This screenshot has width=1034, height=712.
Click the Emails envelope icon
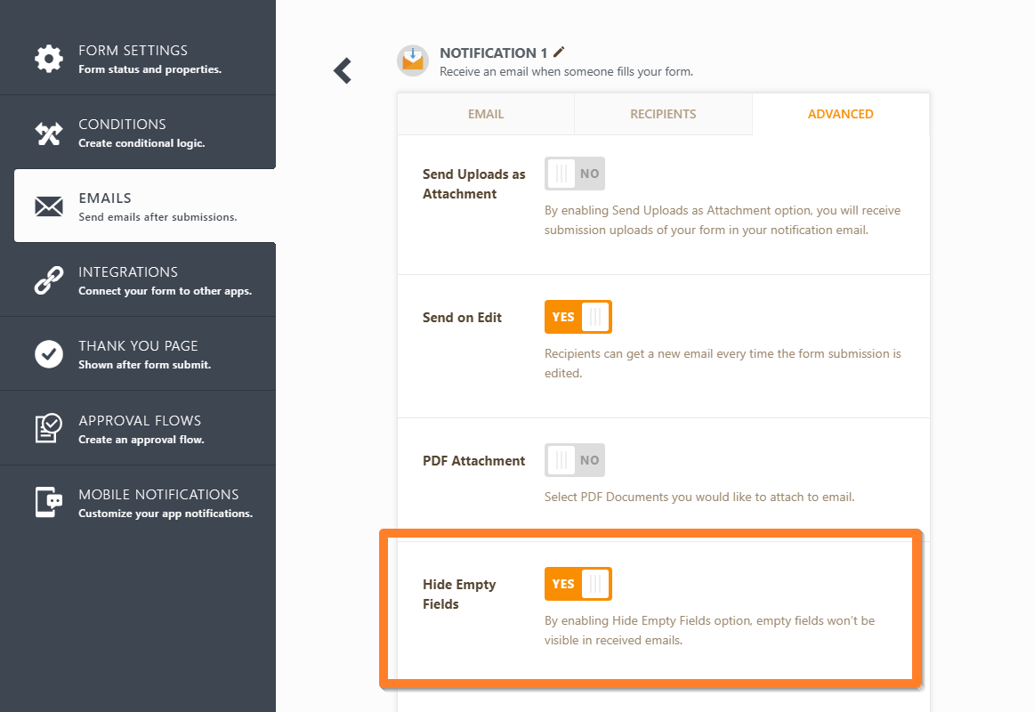tap(48, 206)
